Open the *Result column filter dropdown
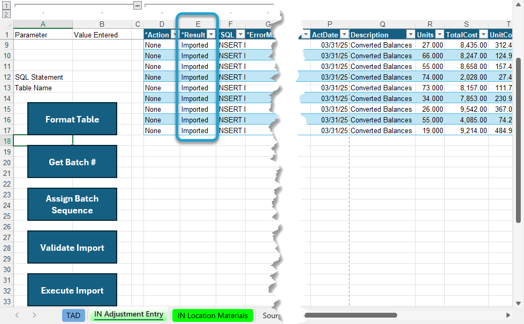Image resolution: width=524 pixels, height=324 pixels. coord(211,34)
